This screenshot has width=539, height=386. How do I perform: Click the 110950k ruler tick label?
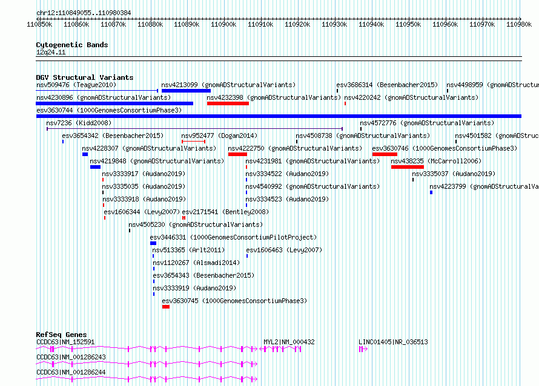click(x=408, y=24)
